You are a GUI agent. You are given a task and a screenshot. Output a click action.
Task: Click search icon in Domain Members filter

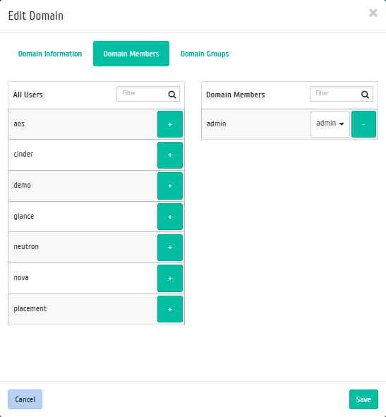click(366, 95)
